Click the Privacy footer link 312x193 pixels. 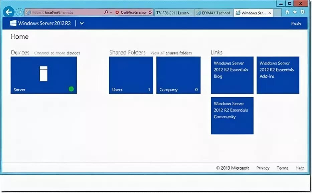click(x=263, y=168)
